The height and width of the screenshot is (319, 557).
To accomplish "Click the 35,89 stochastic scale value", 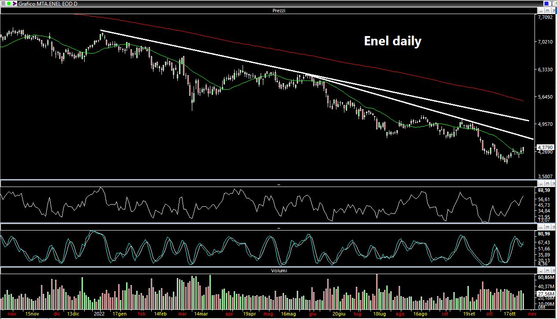I will 544,255.
